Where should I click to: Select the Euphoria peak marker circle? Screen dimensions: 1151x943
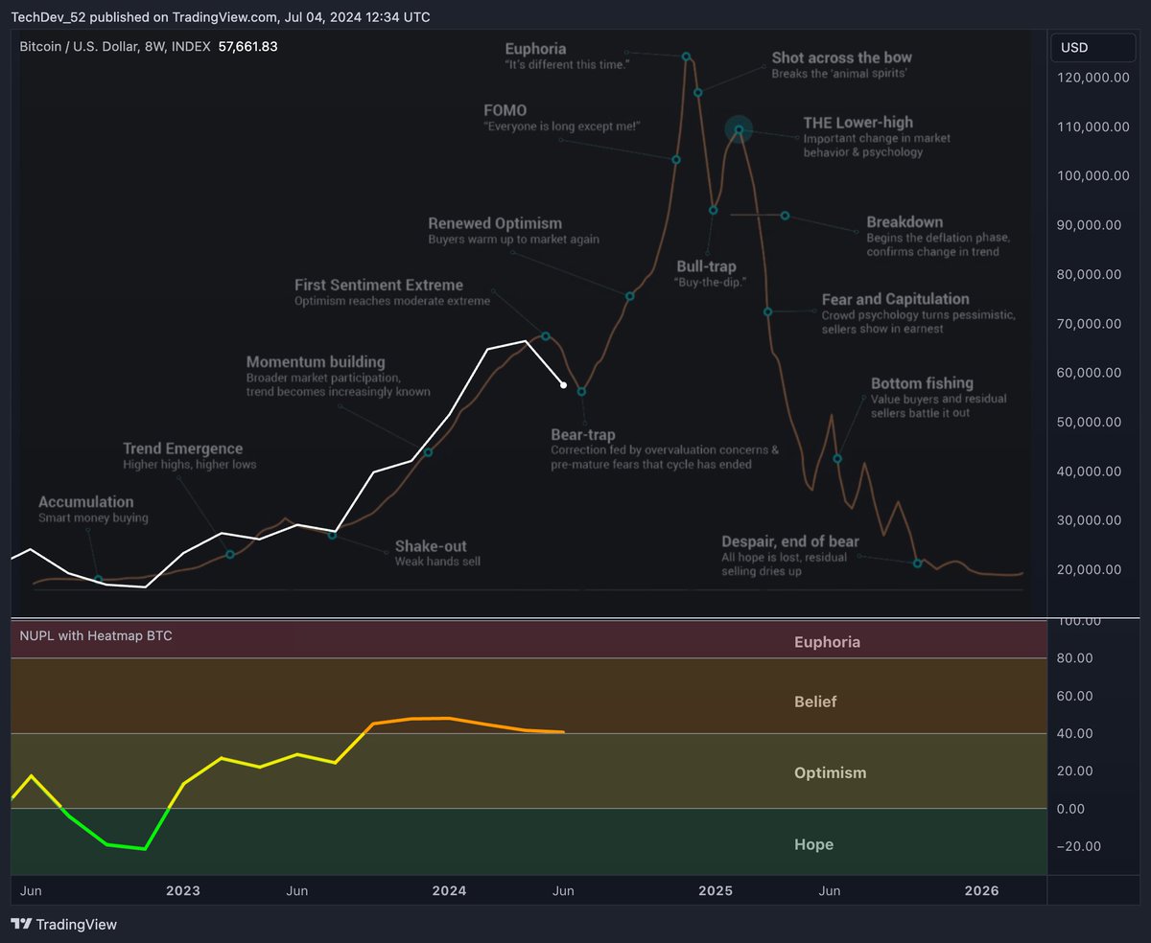click(x=687, y=57)
